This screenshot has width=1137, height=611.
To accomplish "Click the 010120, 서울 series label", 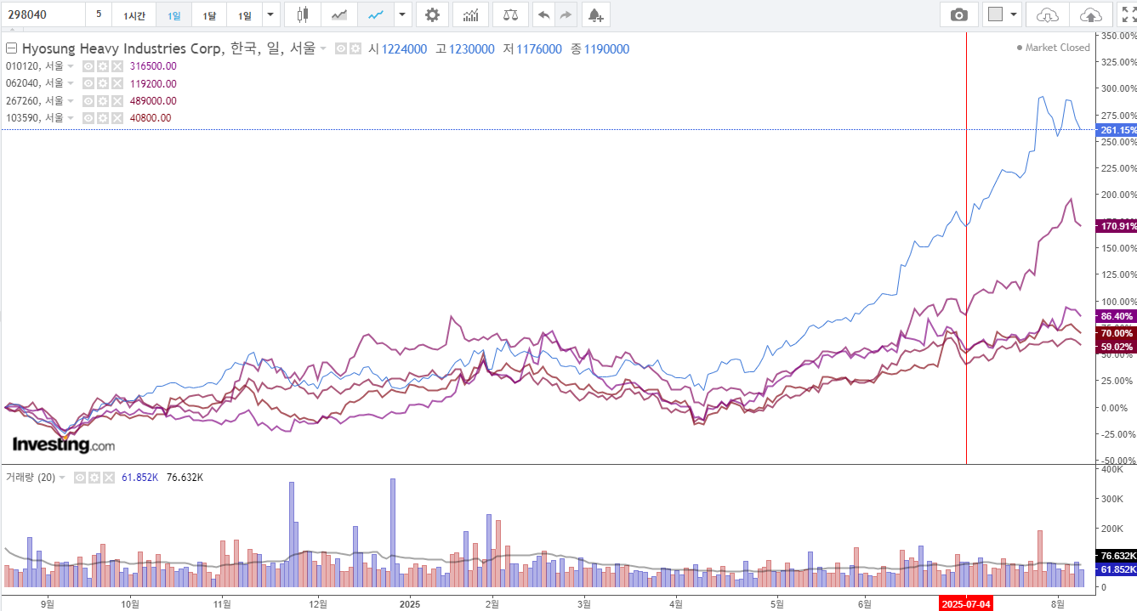I will pos(35,66).
